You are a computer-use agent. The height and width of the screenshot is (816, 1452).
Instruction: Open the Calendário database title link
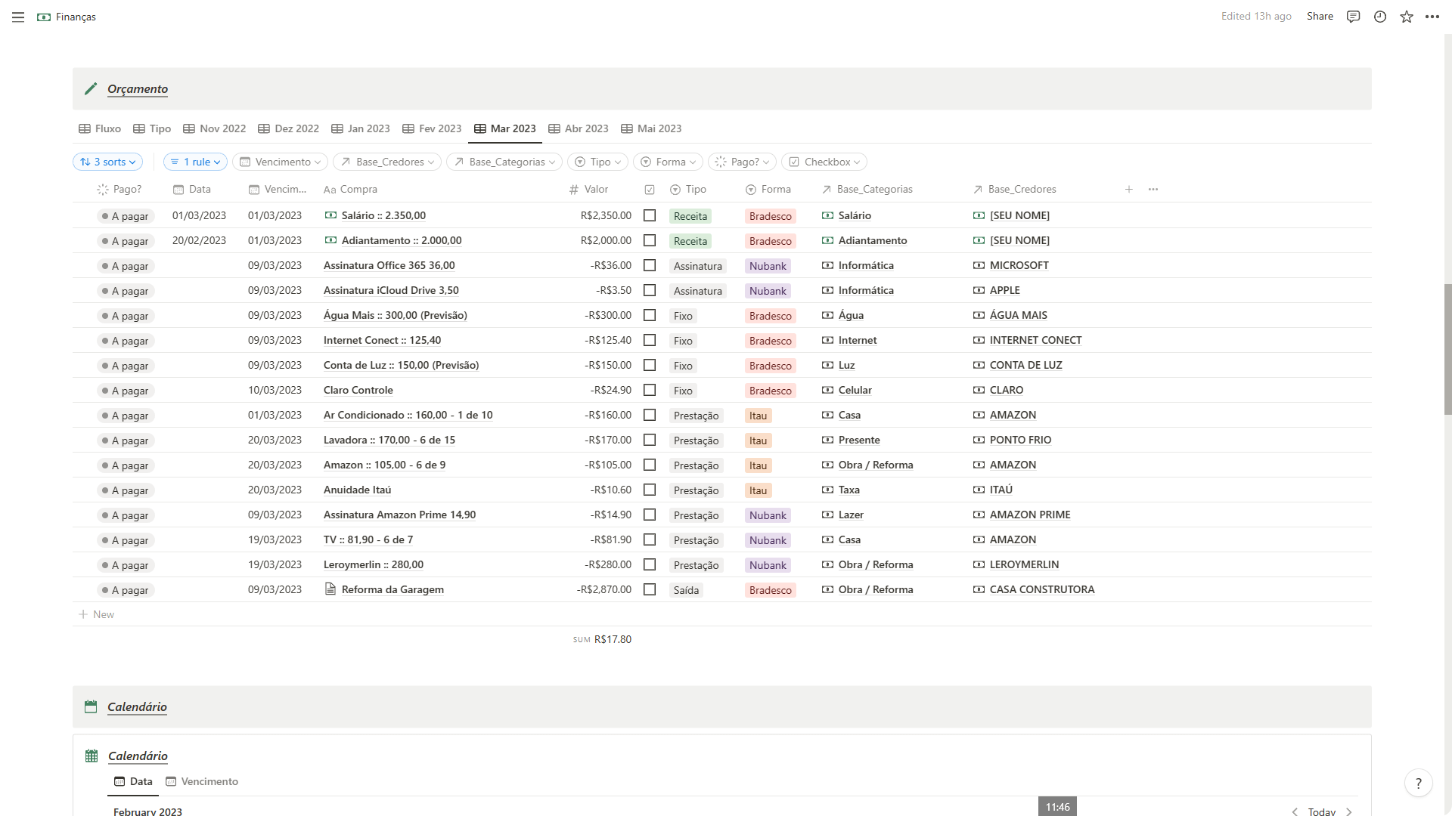tap(138, 756)
